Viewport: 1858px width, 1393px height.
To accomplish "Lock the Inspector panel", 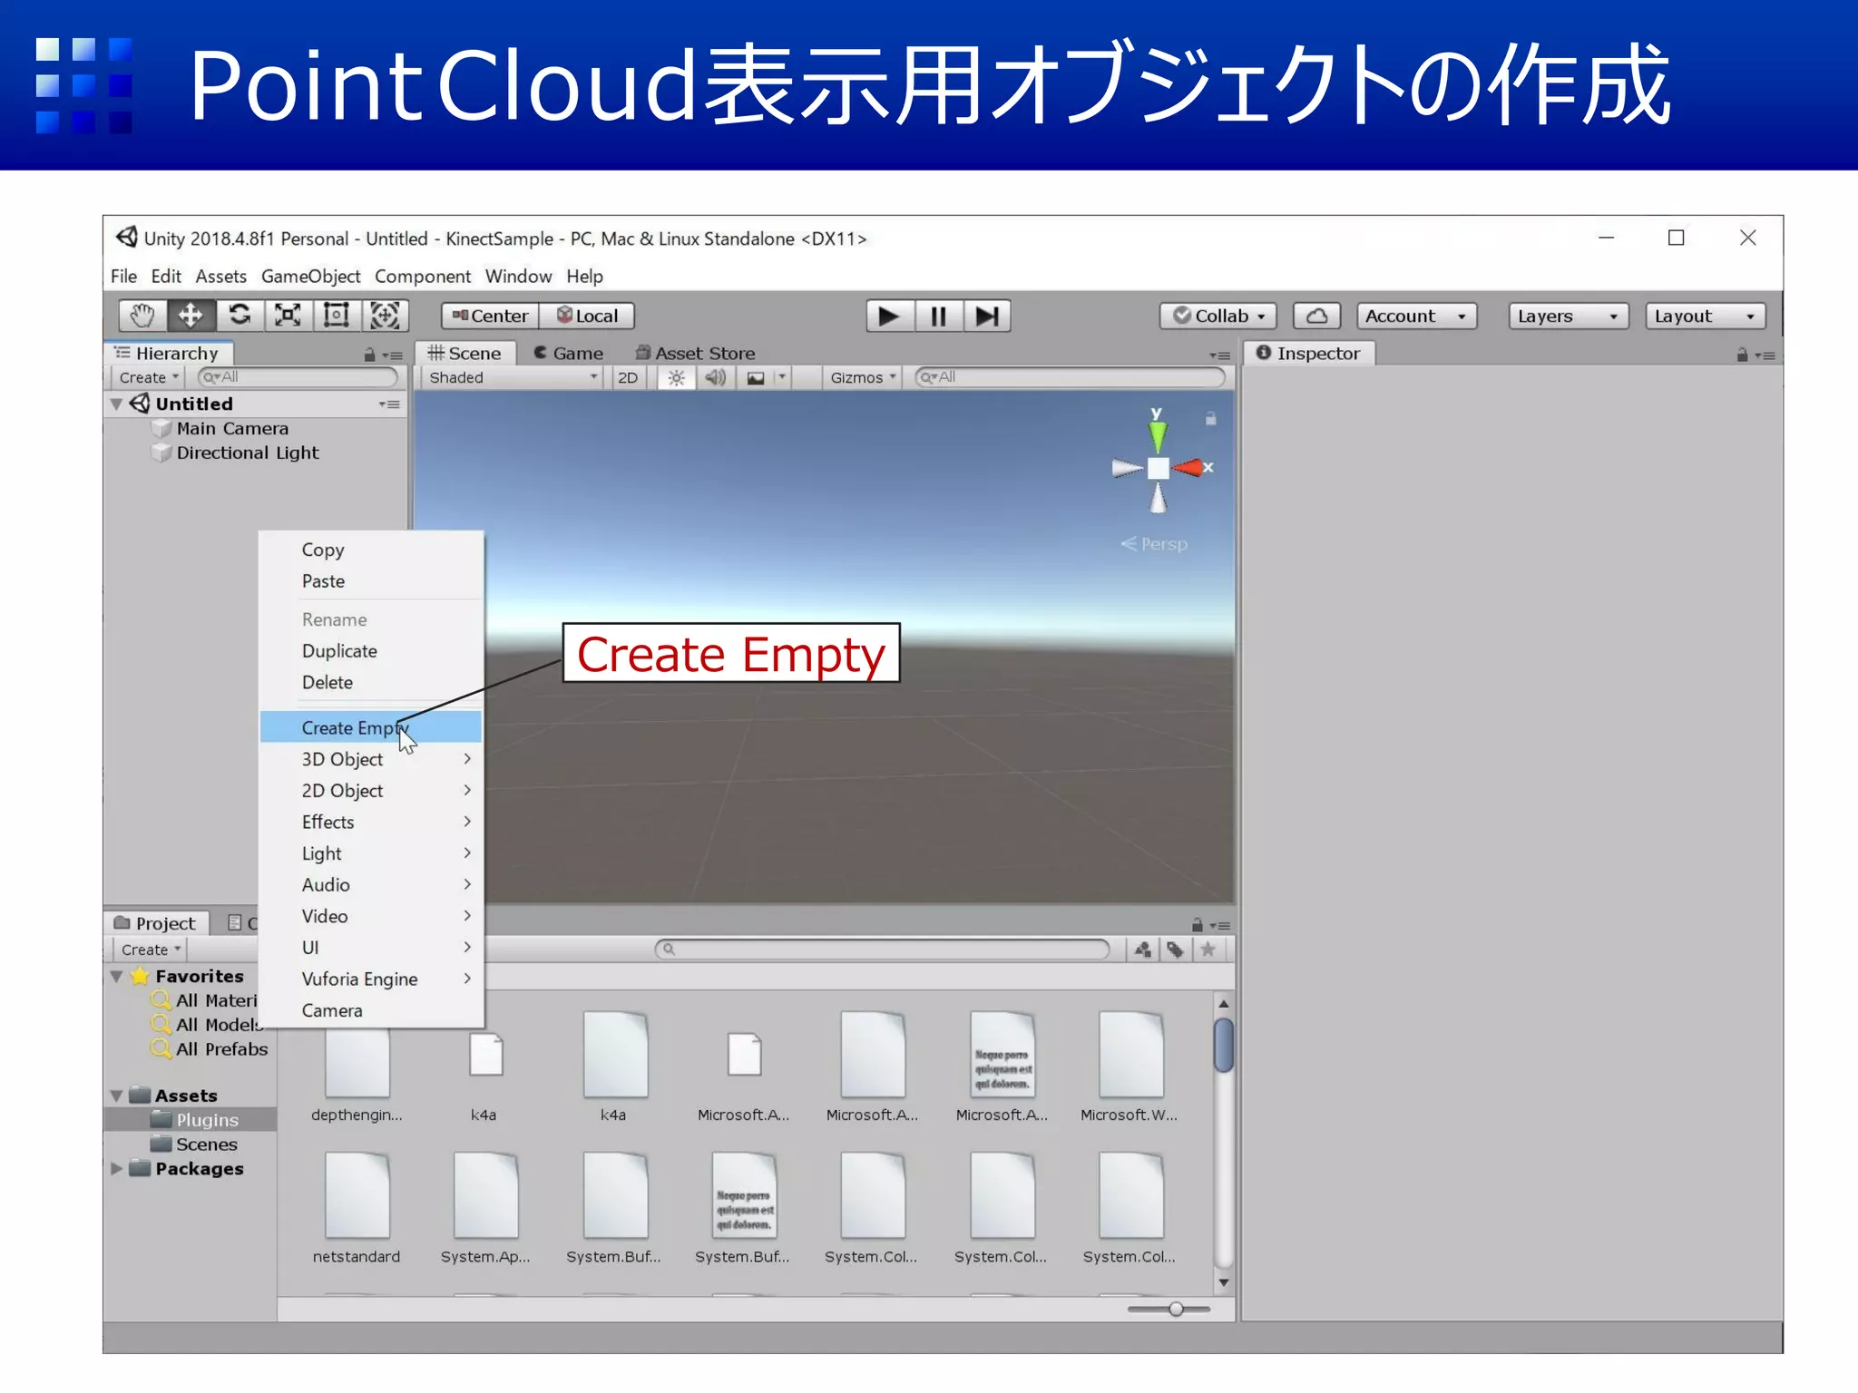I will pyautogui.click(x=1742, y=355).
